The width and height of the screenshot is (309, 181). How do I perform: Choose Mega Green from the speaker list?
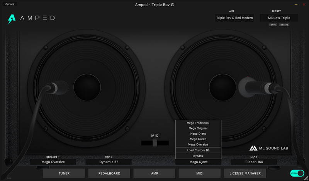(198, 139)
